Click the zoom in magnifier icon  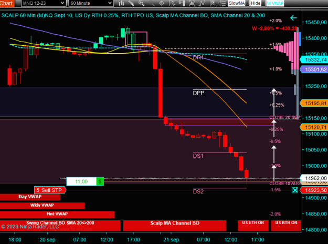coord(141,3)
